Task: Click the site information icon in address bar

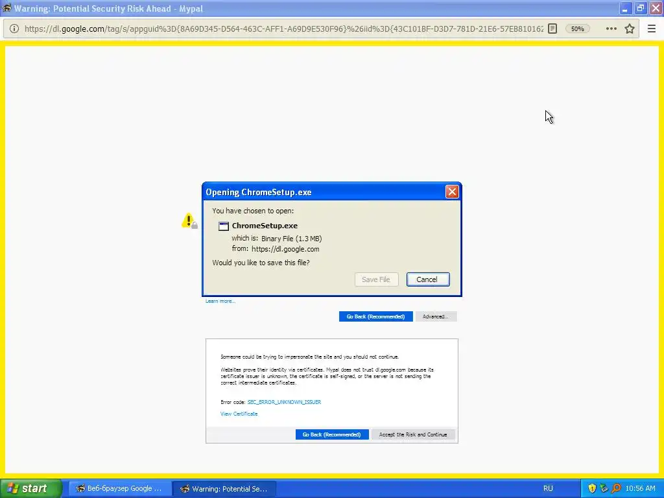Action: point(14,29)
